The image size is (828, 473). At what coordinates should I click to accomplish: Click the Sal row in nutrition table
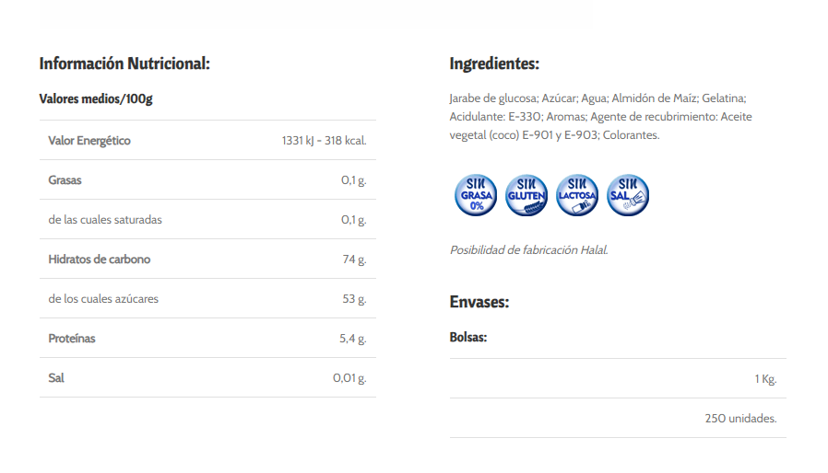(x=207, y=377)
